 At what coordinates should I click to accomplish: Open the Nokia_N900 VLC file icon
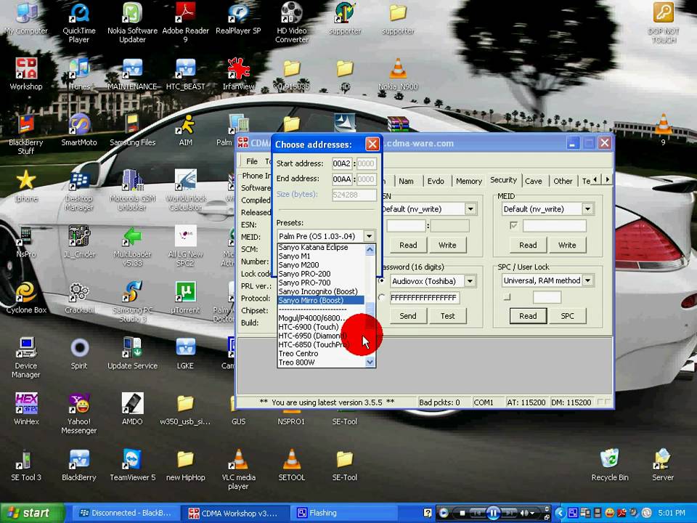point(398,74)
